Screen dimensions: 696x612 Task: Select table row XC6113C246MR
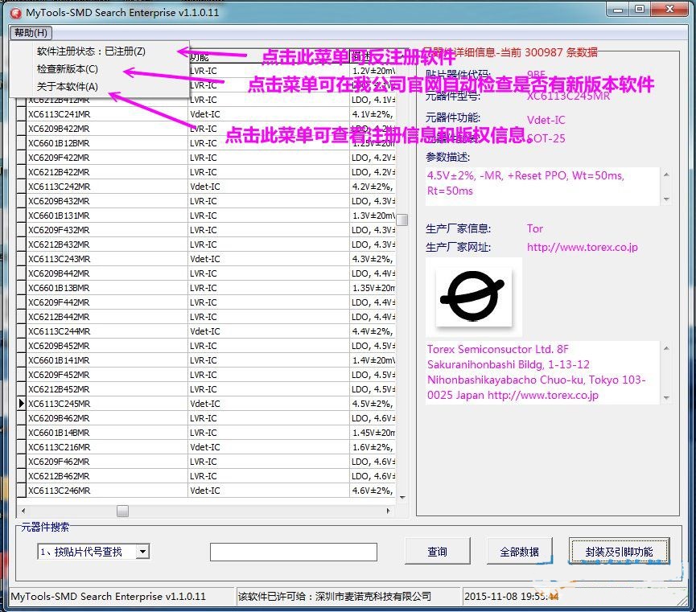coord(206,491)
